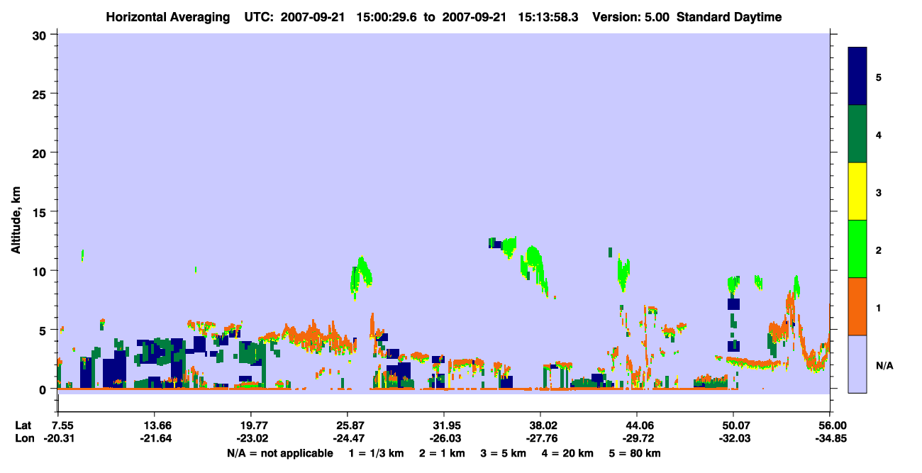This screenshot has width=922, height=473.
Task: Click the yellow level 3 color swatch
Action: (857, 191)
